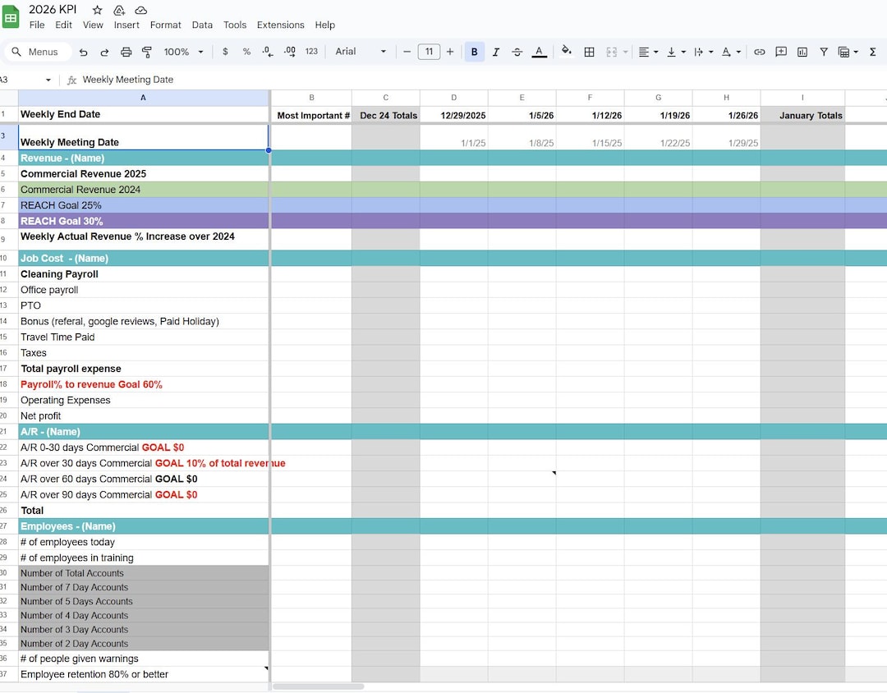Print the spreadsheet
This screenshot has height=693, width=887.
point(126,52)
